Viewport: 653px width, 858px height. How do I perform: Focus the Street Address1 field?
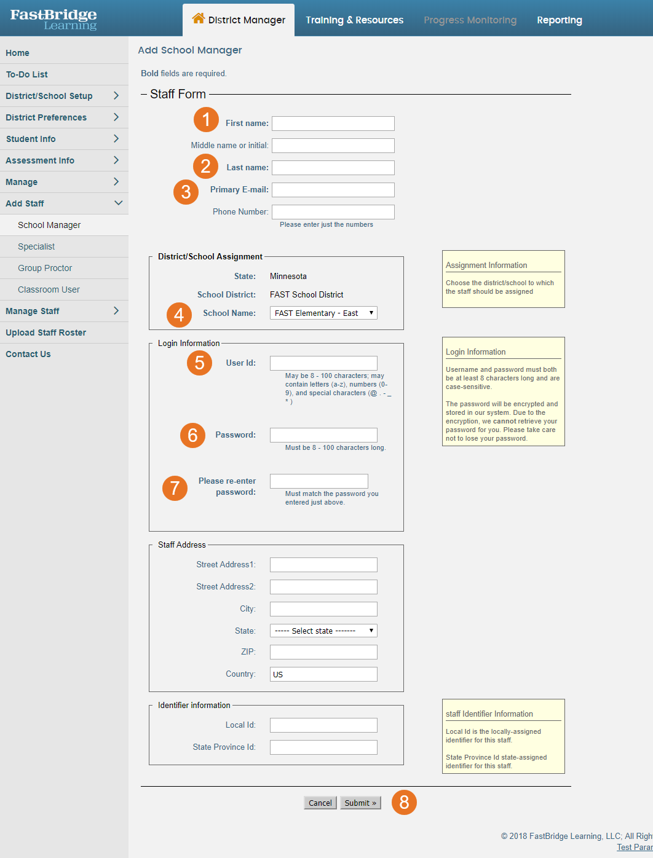323,565
